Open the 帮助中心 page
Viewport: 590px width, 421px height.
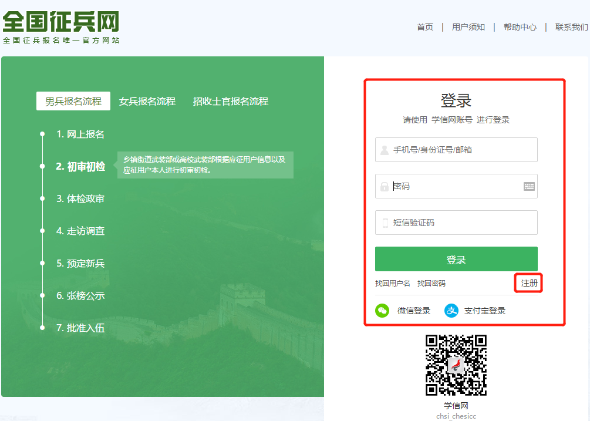click(x=520, y=26)
